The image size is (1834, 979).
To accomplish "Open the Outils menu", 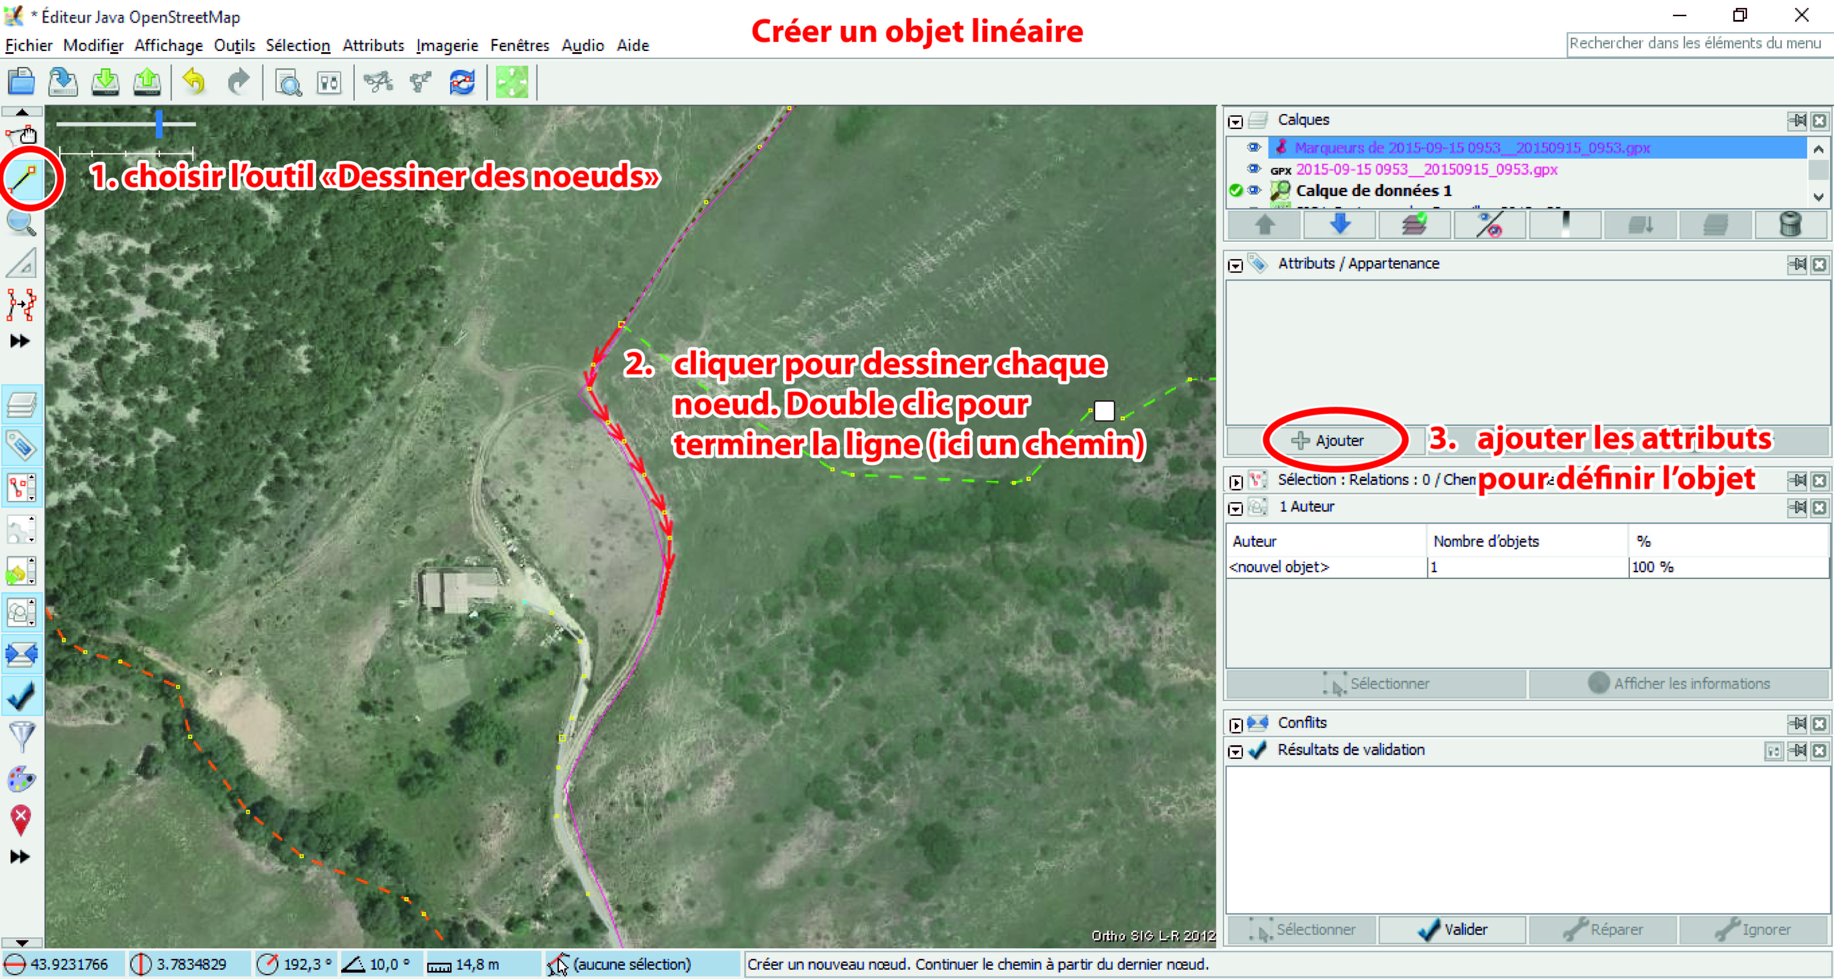I will click(234, 45).
